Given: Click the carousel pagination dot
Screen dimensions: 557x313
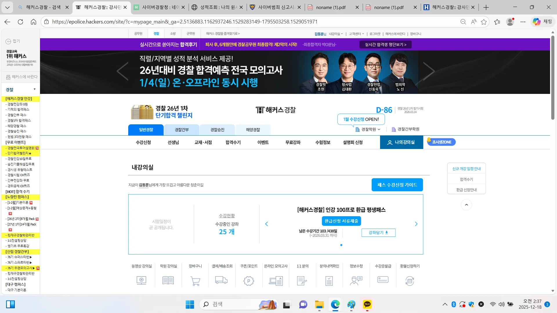Looking at the screenshot, I should pos(341,245).
